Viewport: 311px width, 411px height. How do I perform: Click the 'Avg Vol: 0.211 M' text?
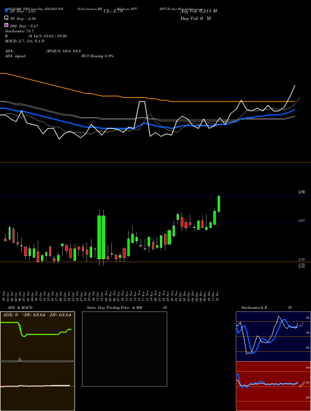click(x=198, y=11)
